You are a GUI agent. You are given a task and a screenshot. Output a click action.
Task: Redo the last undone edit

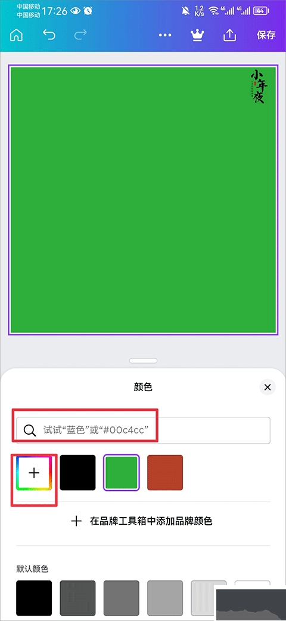(80, 35)
